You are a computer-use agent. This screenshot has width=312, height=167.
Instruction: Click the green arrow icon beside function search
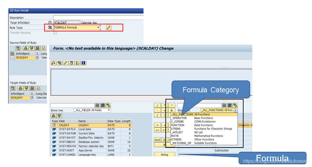coord(235,105)
